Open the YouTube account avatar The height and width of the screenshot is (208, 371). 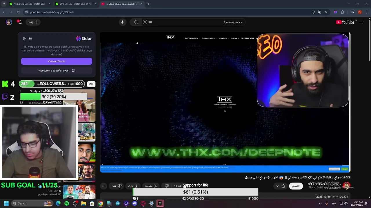coord(9,22)
